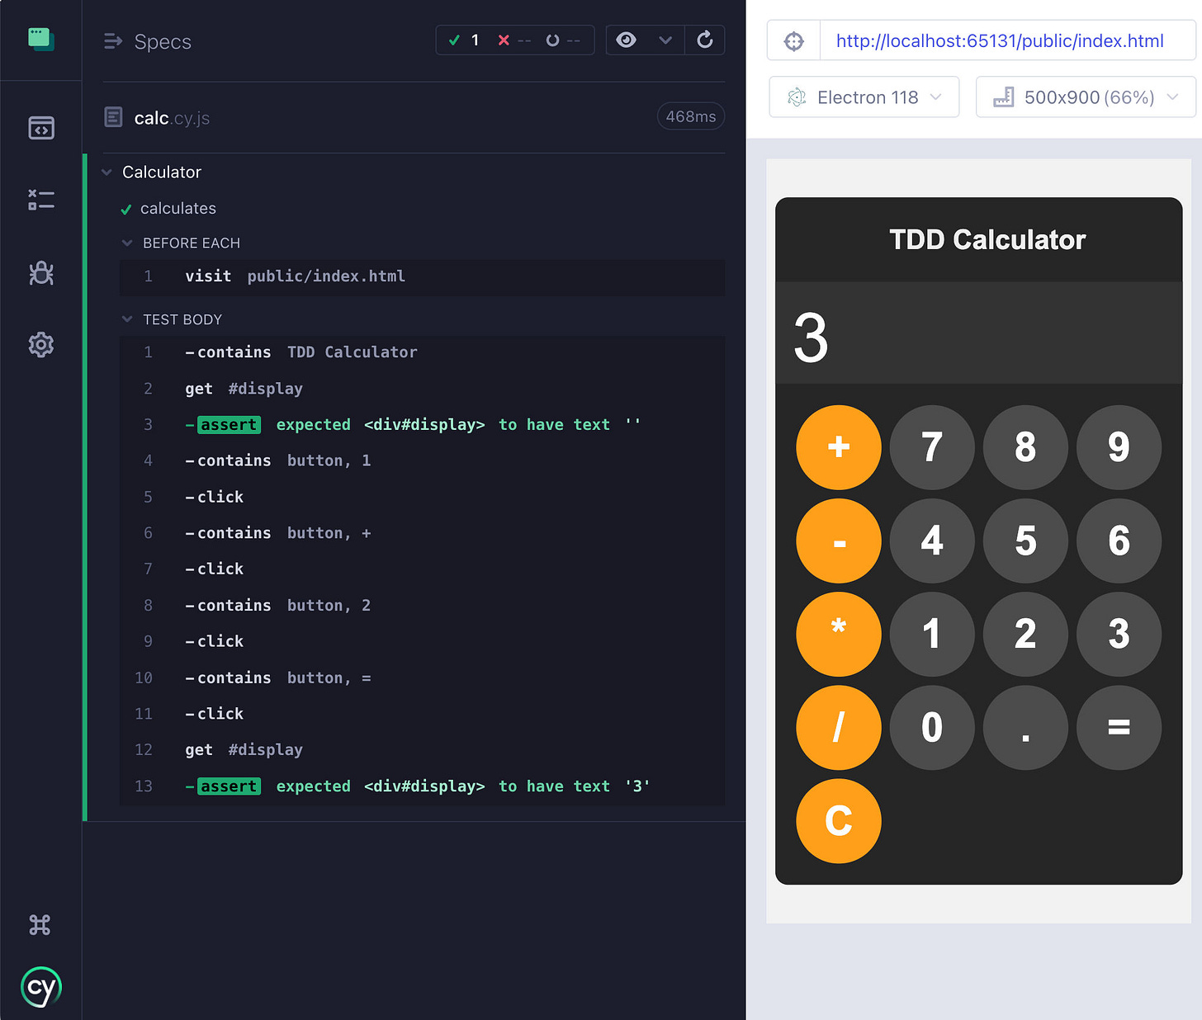
Task: Select the contains button, + command
Action: pyautogui.click(x=423, y=533)
